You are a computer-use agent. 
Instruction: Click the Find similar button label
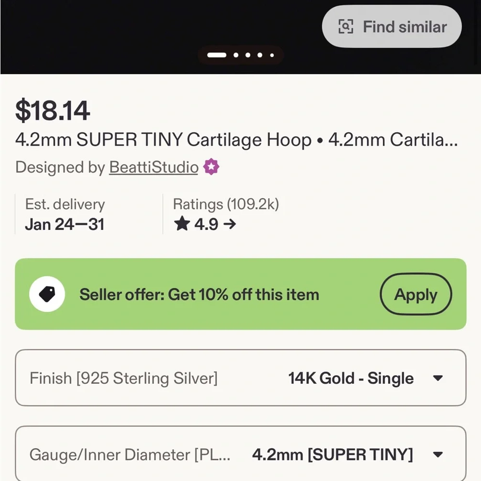click(x=405, y=27)
